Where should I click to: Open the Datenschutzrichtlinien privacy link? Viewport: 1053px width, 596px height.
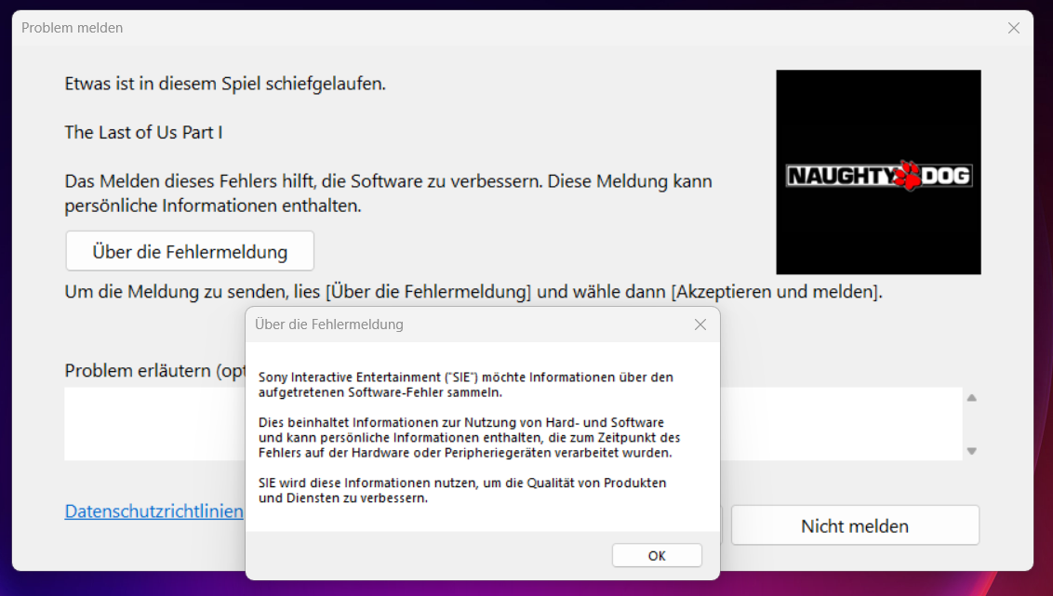(x=152, y=510)
